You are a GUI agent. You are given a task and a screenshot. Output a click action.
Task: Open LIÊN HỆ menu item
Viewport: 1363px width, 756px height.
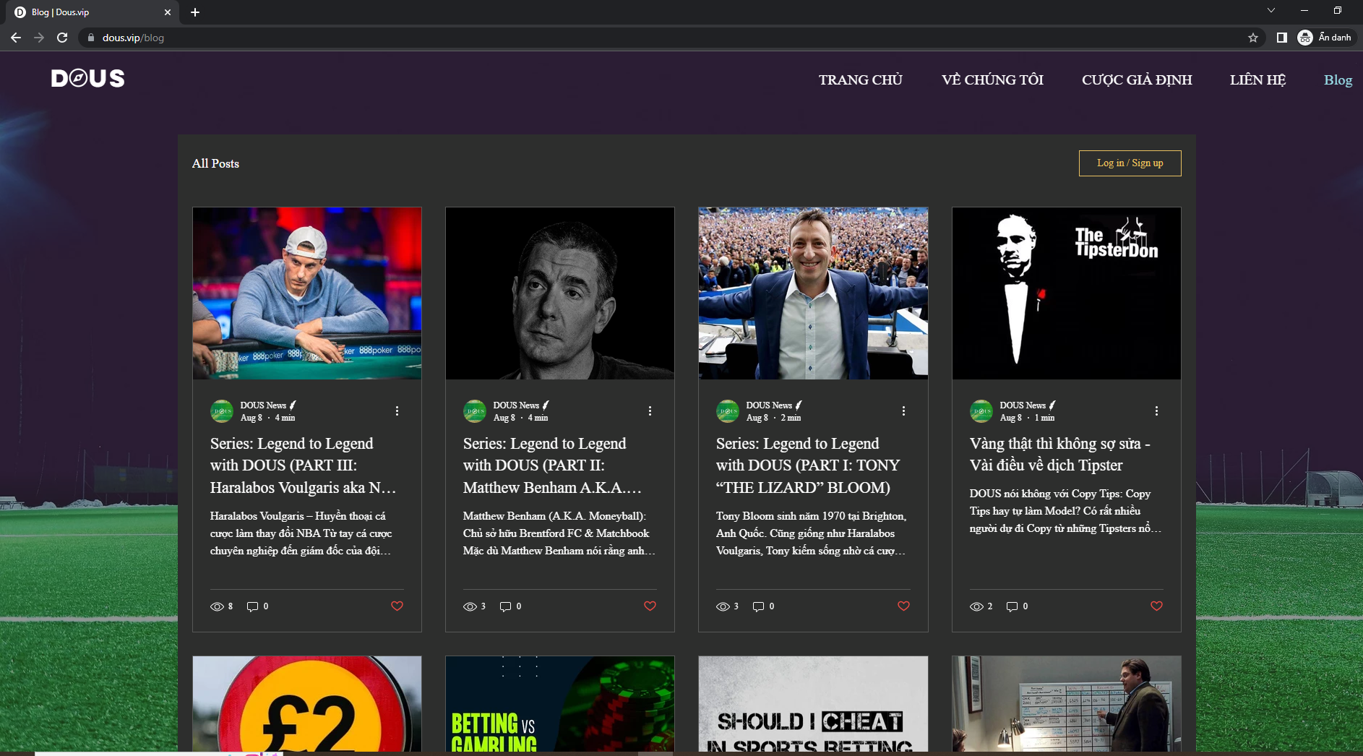pyautogui.click(x=1257, y=80)
